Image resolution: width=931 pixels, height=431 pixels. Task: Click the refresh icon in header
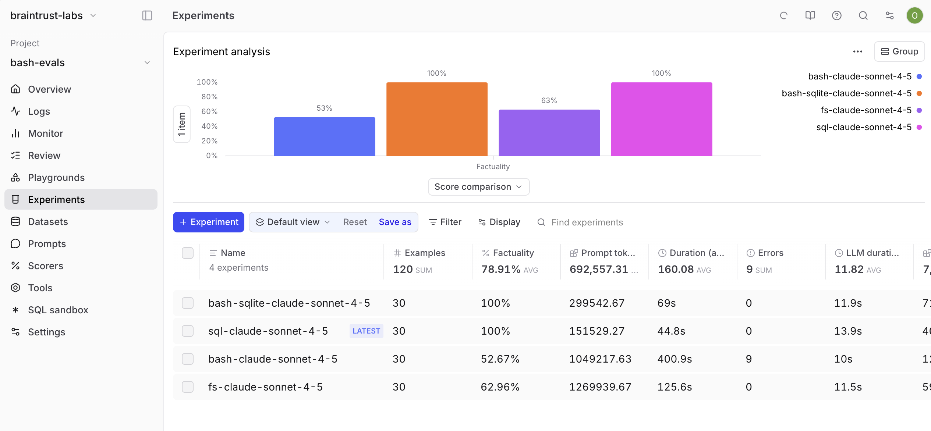pyautogui.click(x=783, y=15)
